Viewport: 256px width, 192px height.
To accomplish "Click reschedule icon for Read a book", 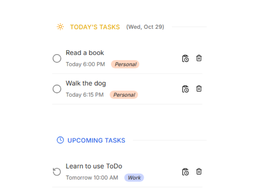I will point(185,59).
